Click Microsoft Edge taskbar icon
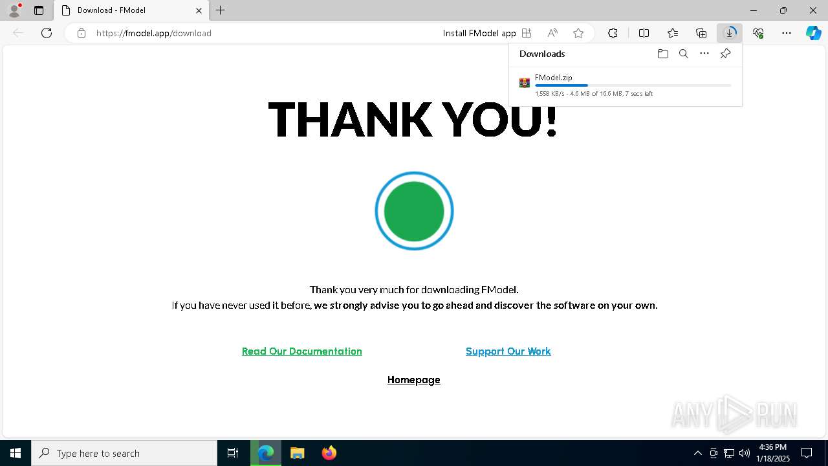828x466 pixels. click(266, 453)
